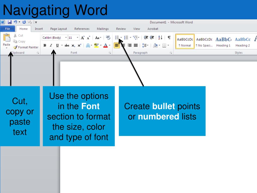The image size is (257, 193).
Task: Switch to the Acrobat tab
Action: point(153,29)
